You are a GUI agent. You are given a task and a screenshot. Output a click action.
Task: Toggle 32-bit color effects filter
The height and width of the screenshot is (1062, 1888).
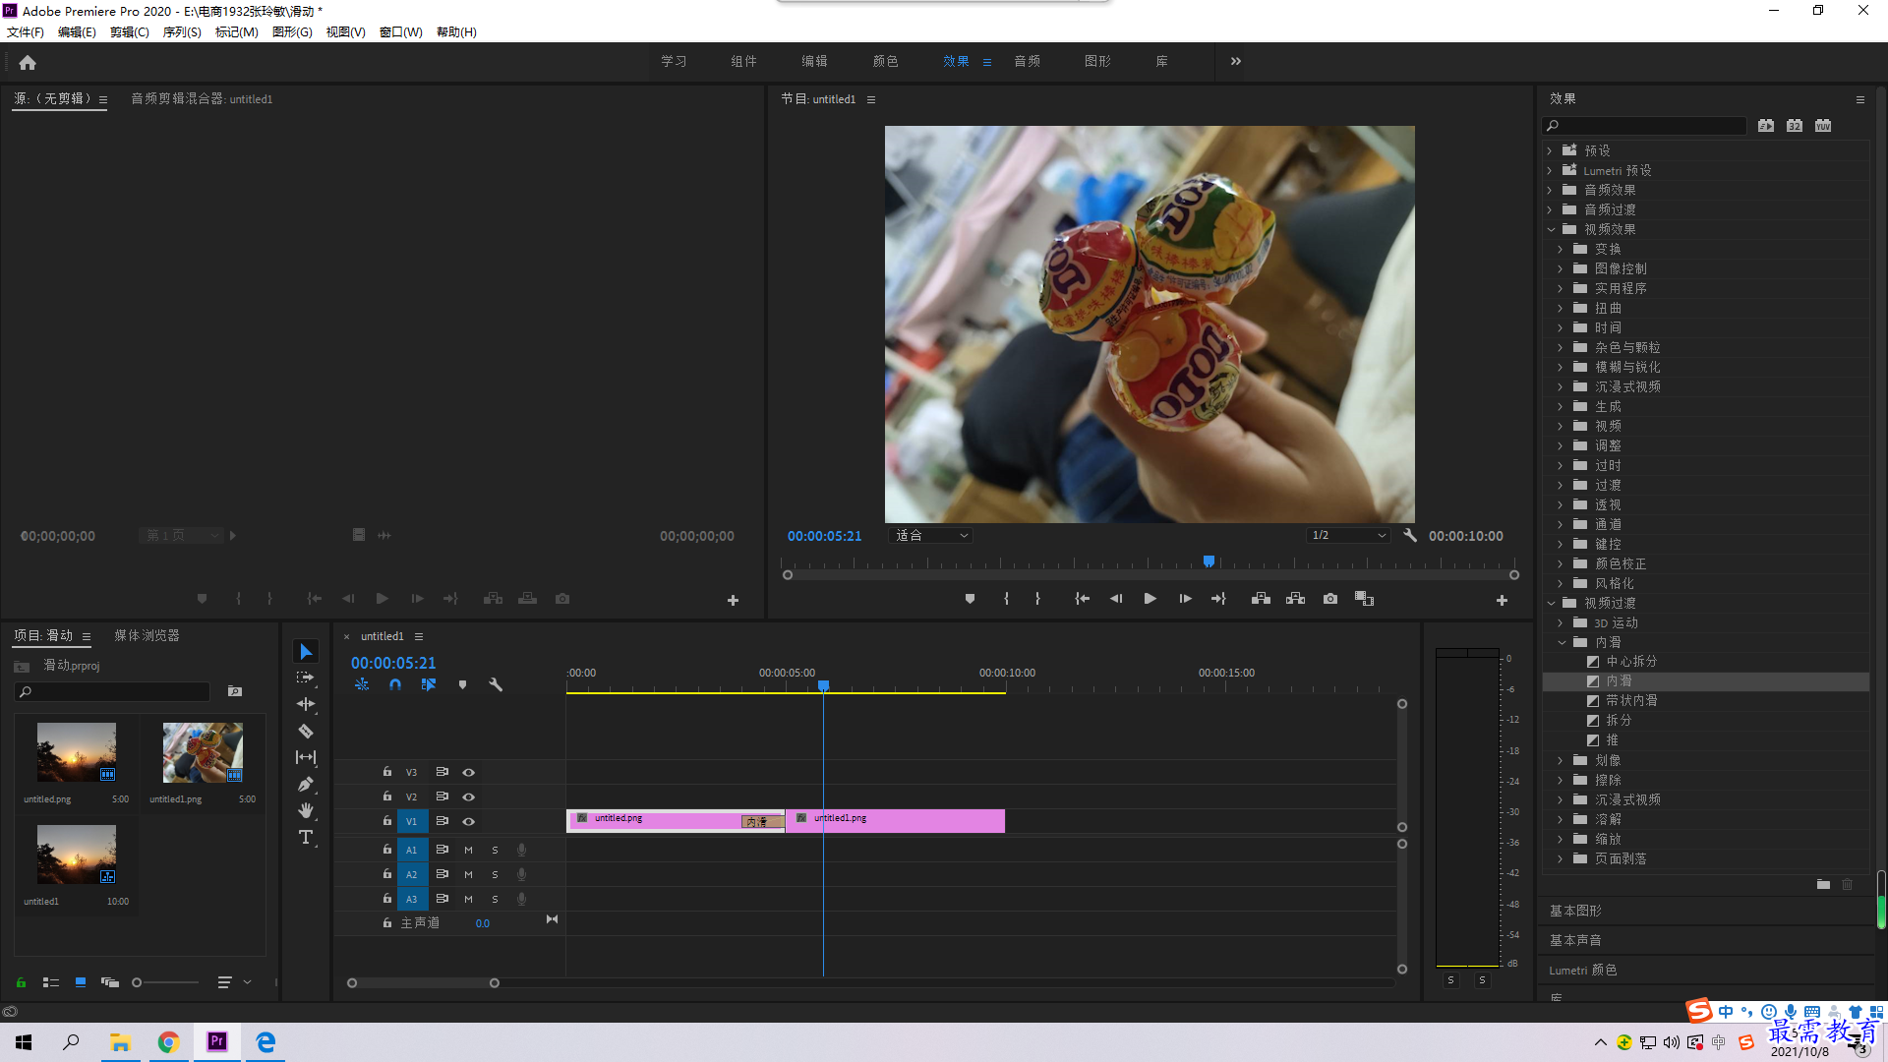click(x=1795, y=126)
